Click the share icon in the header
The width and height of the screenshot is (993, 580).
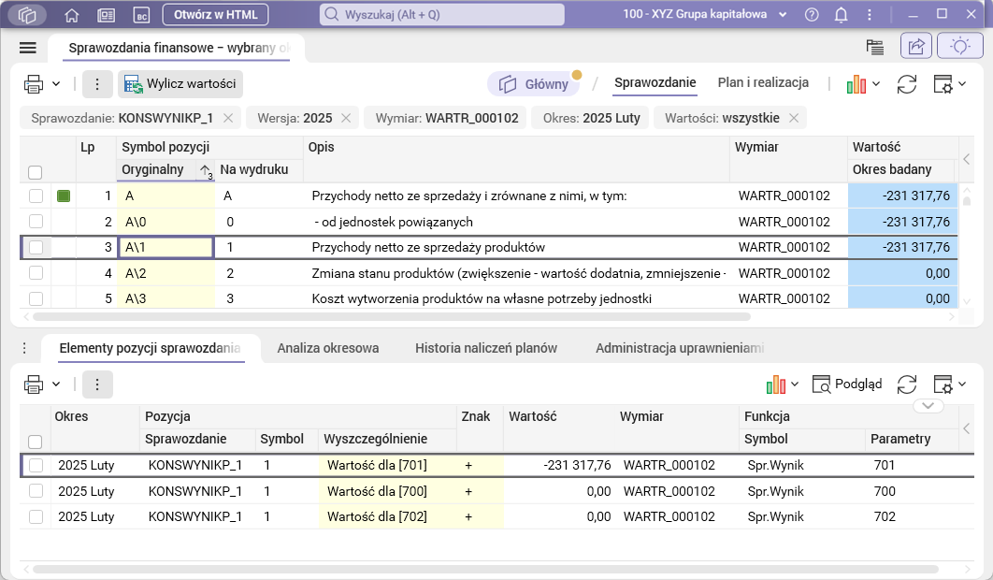click(916, 47)
